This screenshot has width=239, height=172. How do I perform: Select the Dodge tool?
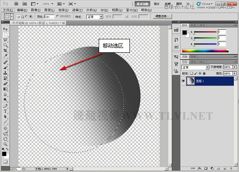5,100
